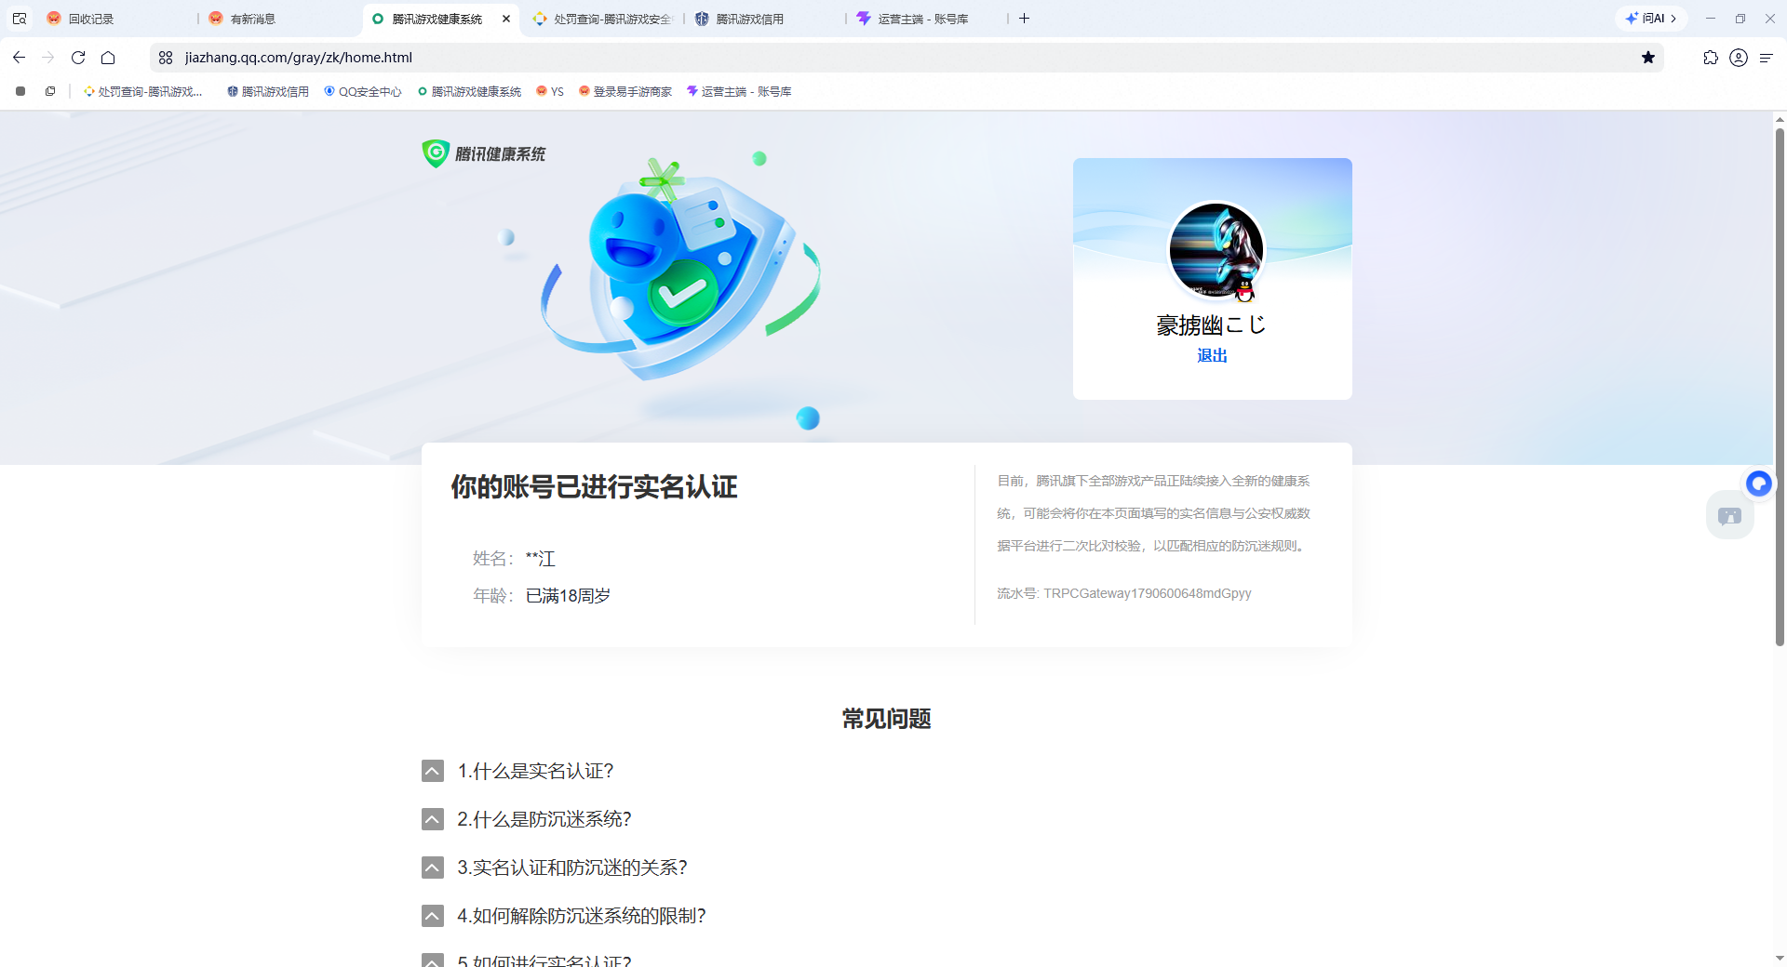
Task: Click the user avatar picture
Action: (x=1216, y=249)
